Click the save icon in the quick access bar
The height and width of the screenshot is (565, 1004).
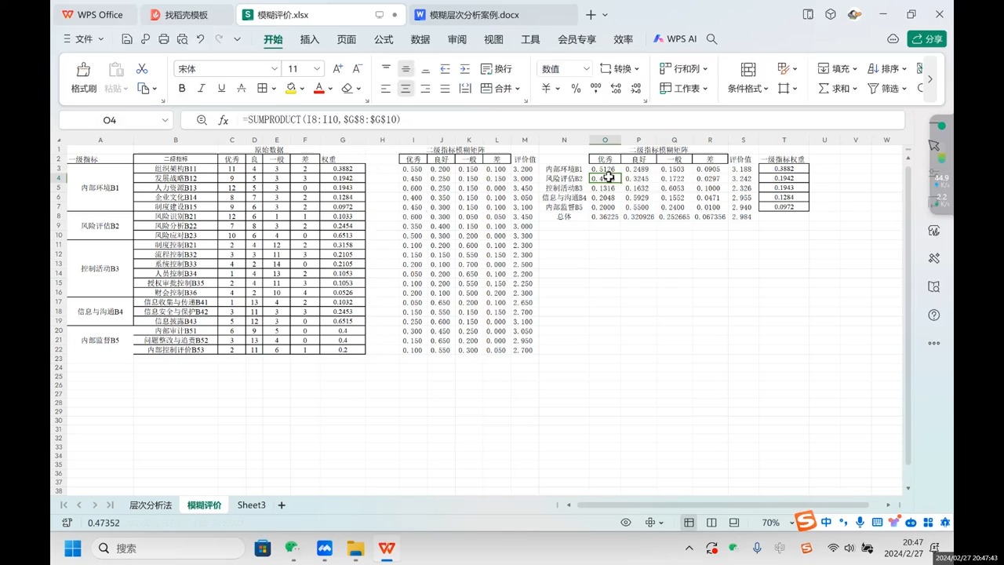(127, 38)
